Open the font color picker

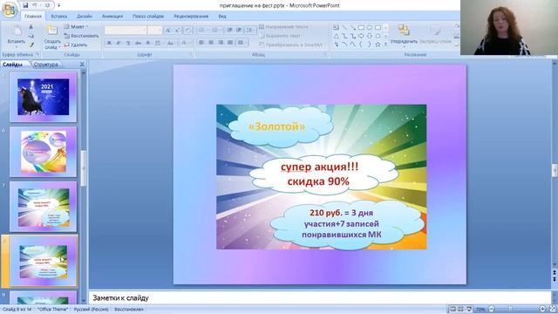click(185, 43)
